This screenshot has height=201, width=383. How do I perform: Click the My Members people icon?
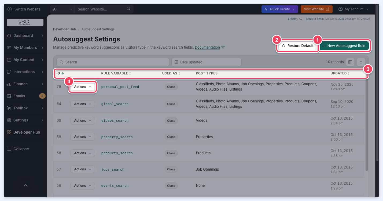pyautogui.click(x=9, y=48)
